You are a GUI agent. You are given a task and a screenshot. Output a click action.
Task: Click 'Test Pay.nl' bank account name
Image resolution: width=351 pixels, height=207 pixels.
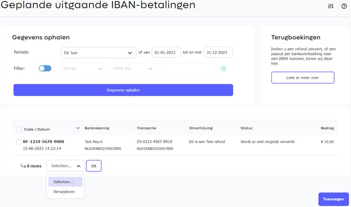pos(94,141)
